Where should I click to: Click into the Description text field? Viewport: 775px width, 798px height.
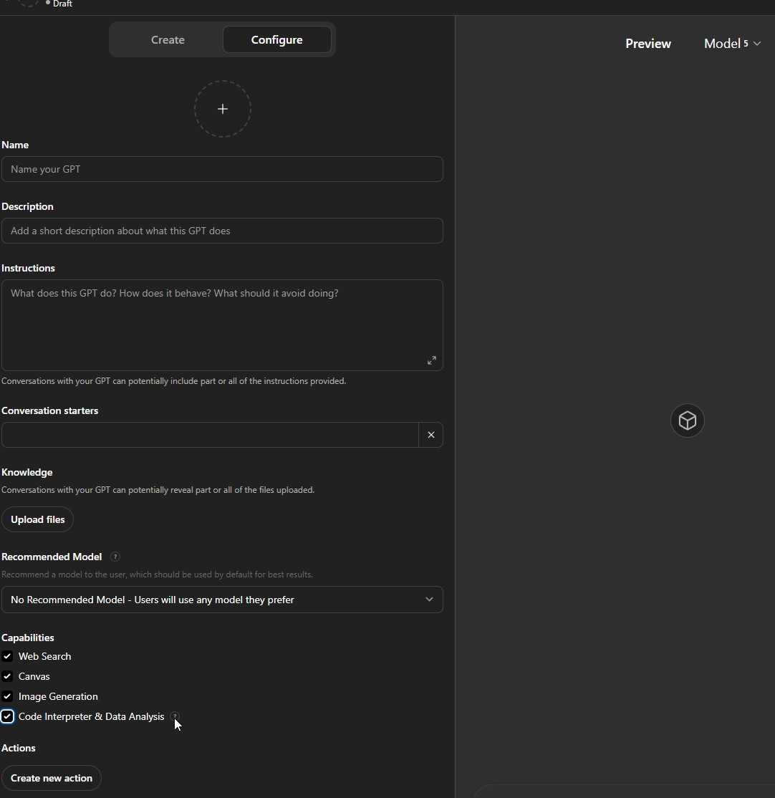tap(222, 231)
